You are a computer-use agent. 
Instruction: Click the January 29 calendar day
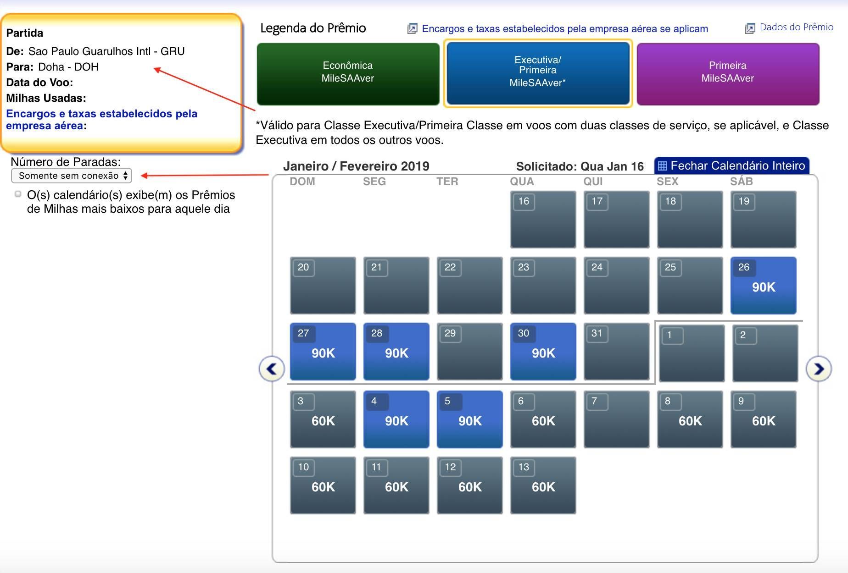[x=469, y=351]
